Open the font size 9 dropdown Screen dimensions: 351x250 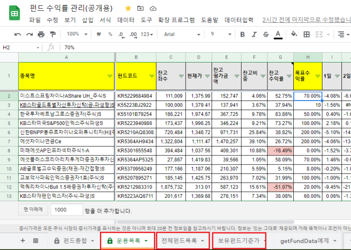[221, 34]
